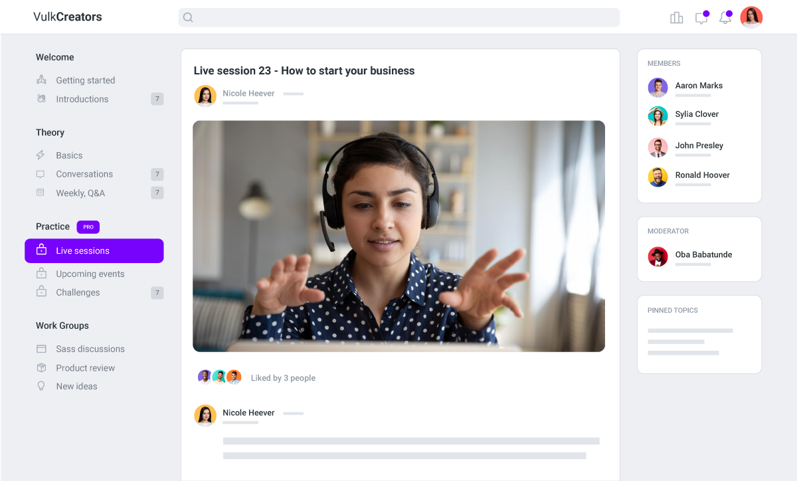
Task: Go to Weekly, Q&A section
Action: coord(80,193)
